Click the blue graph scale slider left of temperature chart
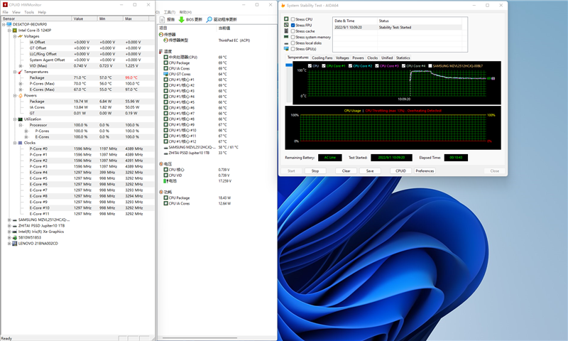The image size is (568, 341). (x=289, y=65)
